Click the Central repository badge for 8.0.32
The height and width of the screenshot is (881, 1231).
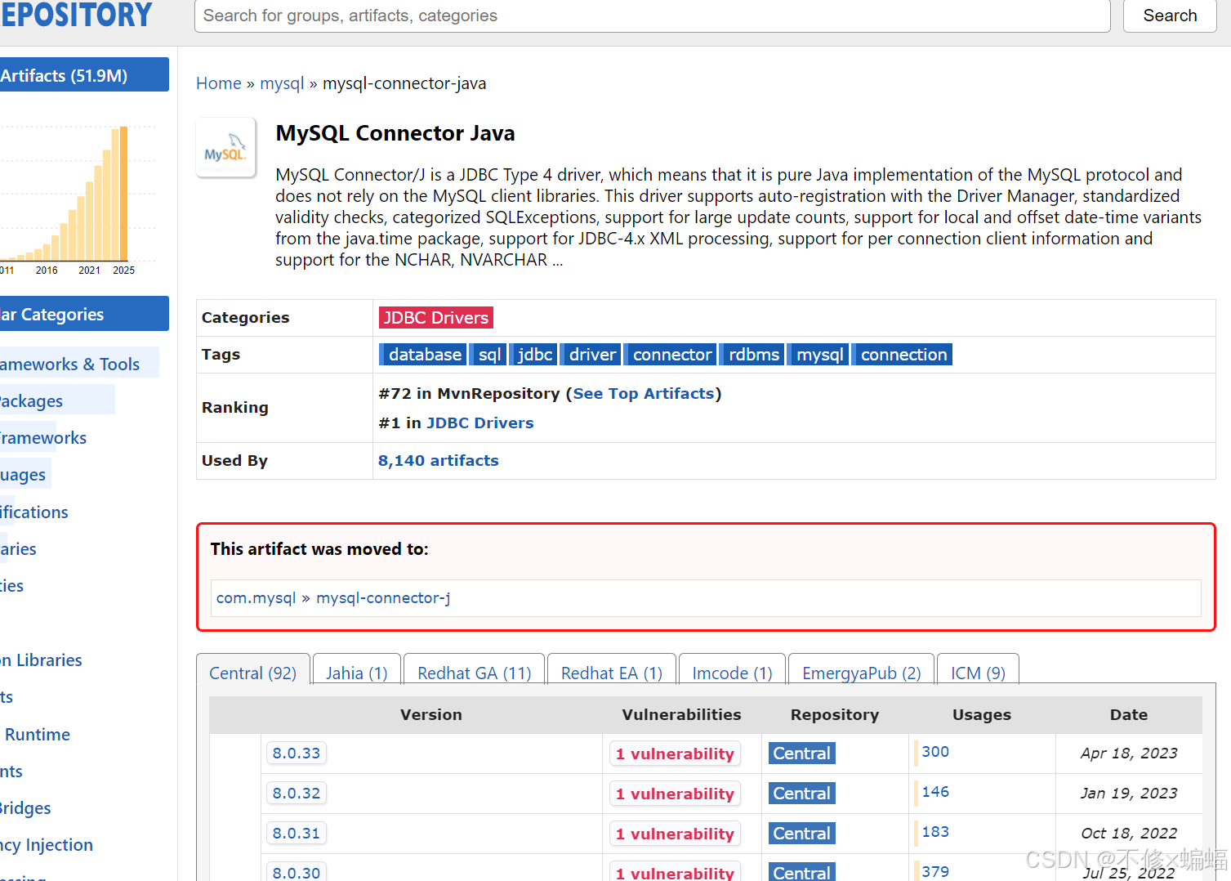click(x=801, y=794)
